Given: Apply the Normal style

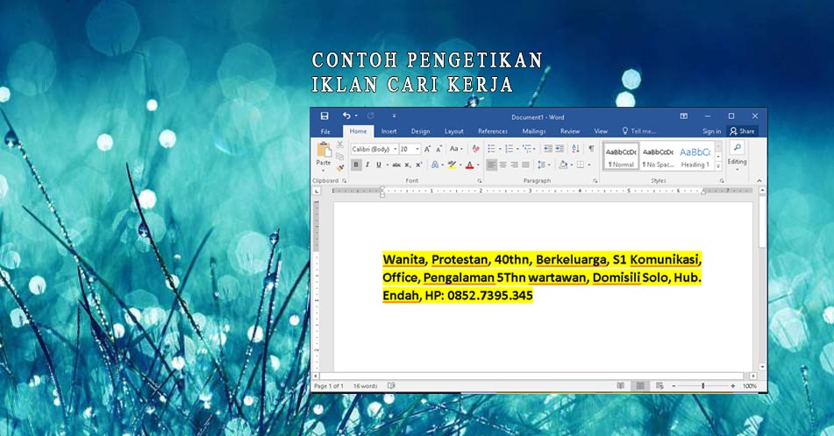Looking at the screenshot, I should 621,157.
